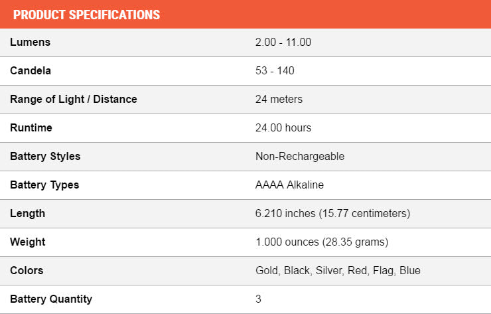
Task: Click the Gold, Black, Silver colors list
Action: 338,270
